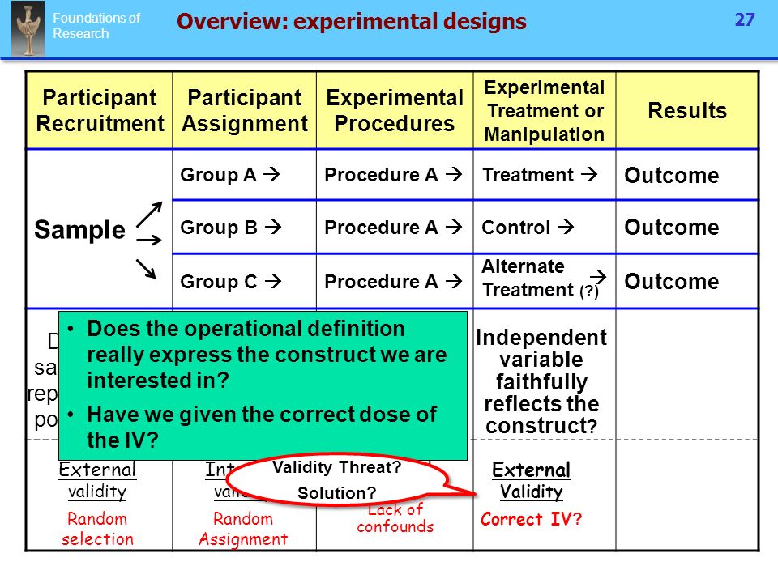The width and height of the screenshot is (778, 583).
Task: Click the arrow after 'Alternate Treatment (?)'
Action: pos(598,276)
